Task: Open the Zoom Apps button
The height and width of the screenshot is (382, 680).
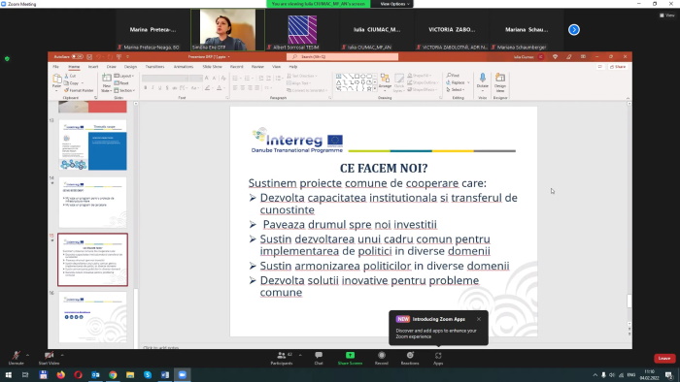Action: pyautogui.click(x=438, y=358)
